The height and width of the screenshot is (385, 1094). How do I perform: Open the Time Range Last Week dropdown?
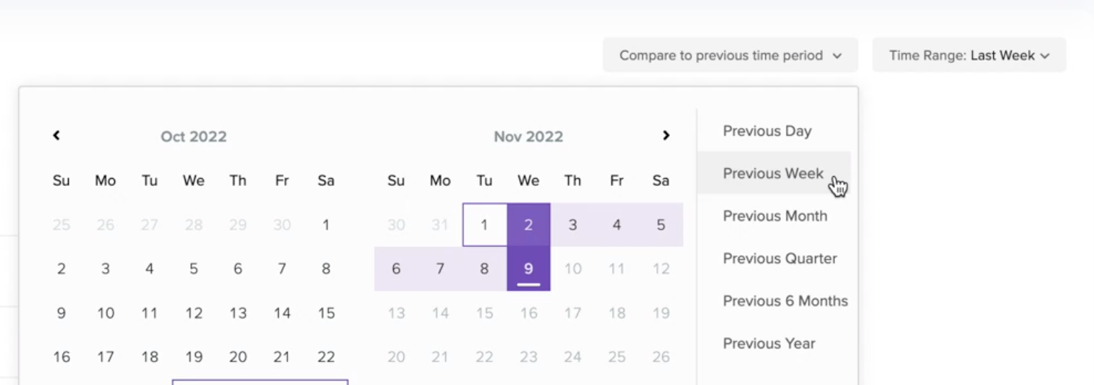[x=969, y=55]
